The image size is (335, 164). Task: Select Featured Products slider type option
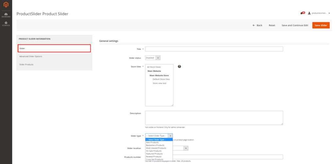pyautogui.click(x=154, y=154)
